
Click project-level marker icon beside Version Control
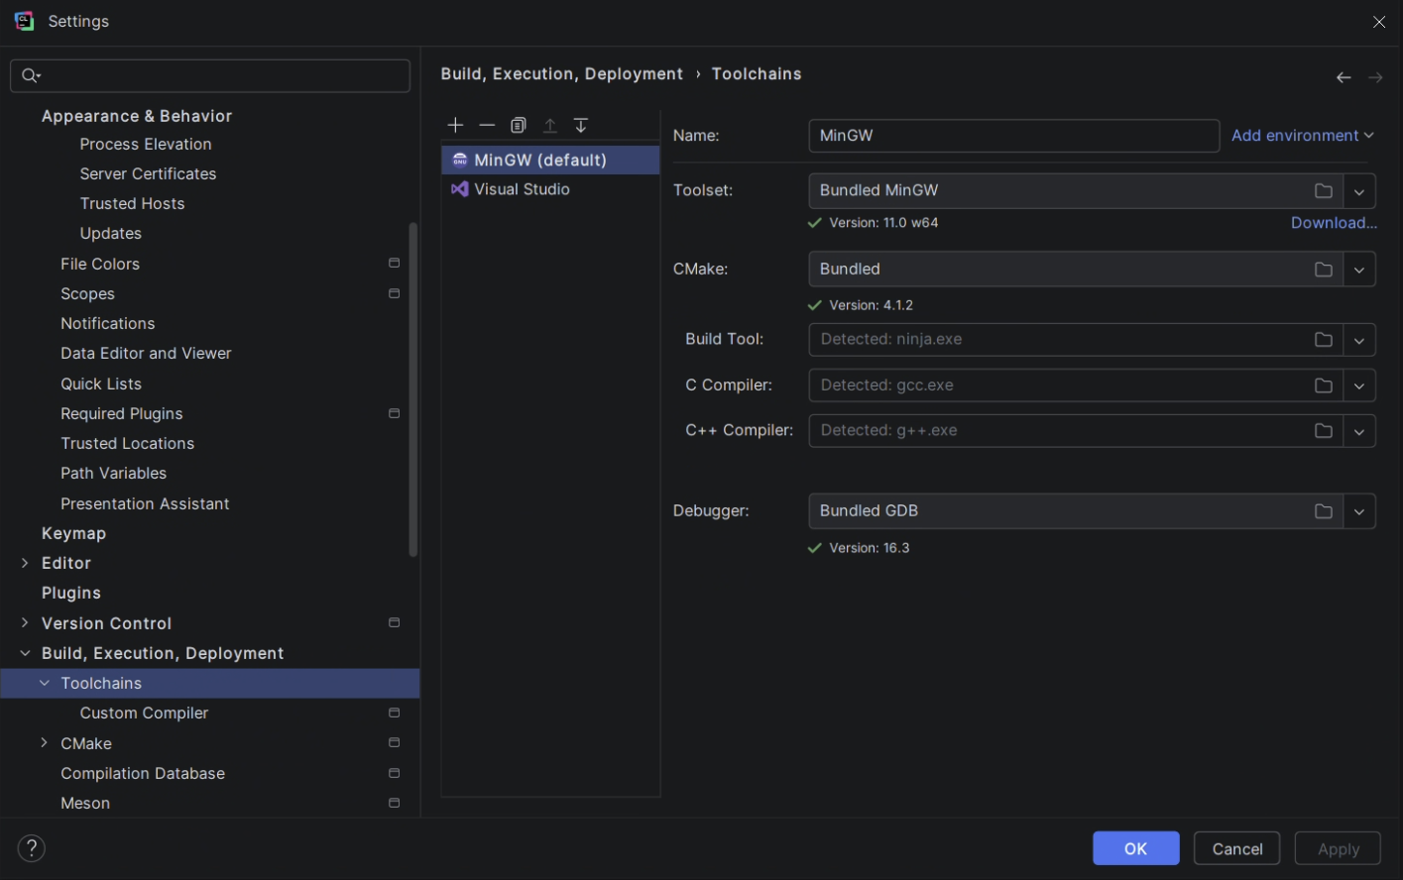pyautogui.click(x=394, y=623)
